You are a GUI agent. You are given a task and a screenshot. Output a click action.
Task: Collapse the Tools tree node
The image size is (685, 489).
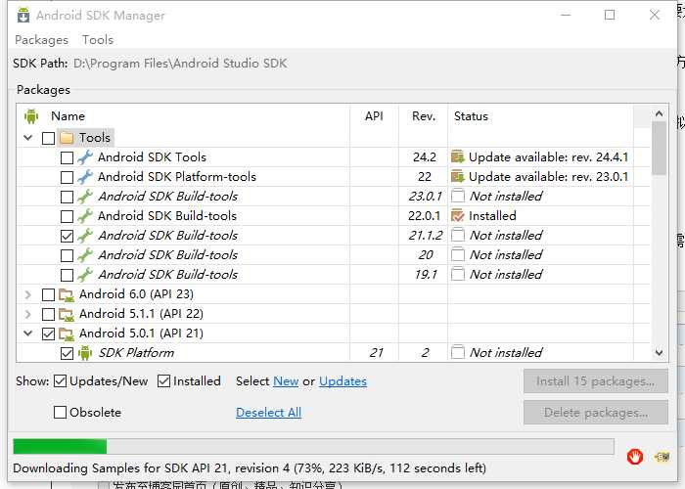click(28, 138)
